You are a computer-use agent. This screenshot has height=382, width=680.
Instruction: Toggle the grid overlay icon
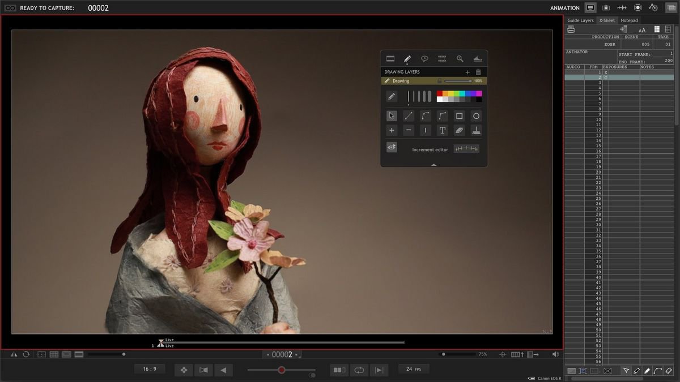54,354
